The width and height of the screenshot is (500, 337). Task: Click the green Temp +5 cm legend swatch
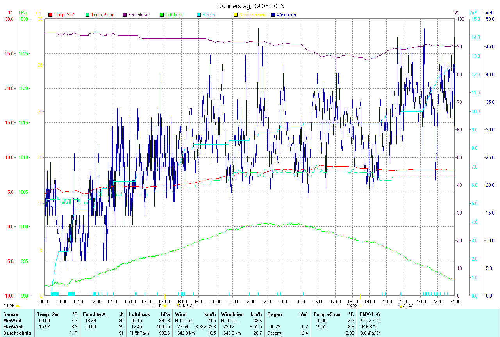(x=87, y=15)
